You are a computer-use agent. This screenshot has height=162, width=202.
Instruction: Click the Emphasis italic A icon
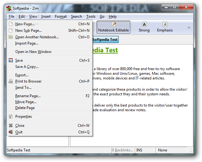point(165,24)
